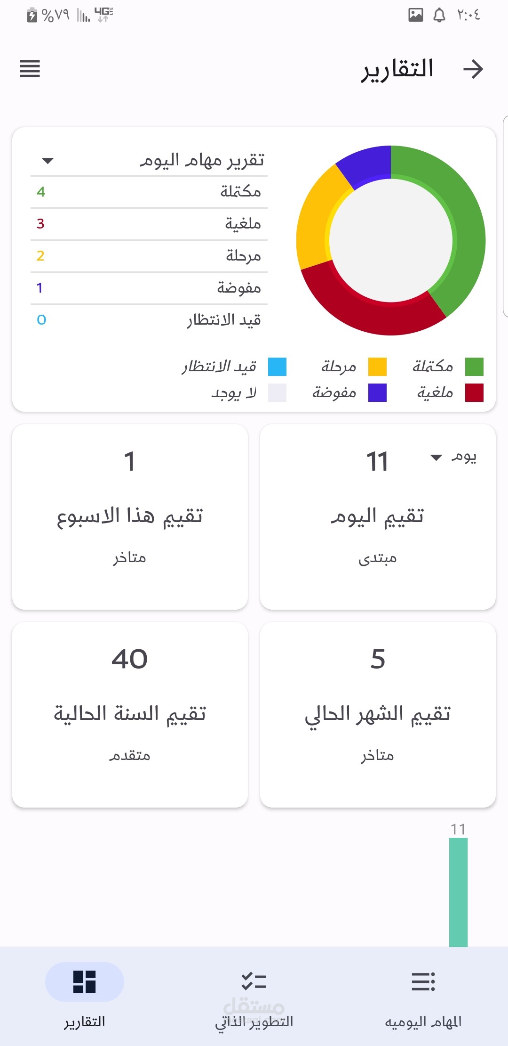Viewport: 508px width, 1046px height.
Task: Open the تقييم السنة الحالية card
Action: click(130, 714)
